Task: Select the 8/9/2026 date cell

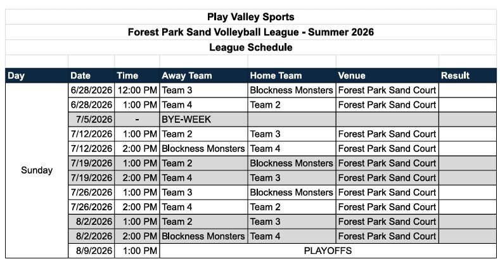Action: [91, 251]
